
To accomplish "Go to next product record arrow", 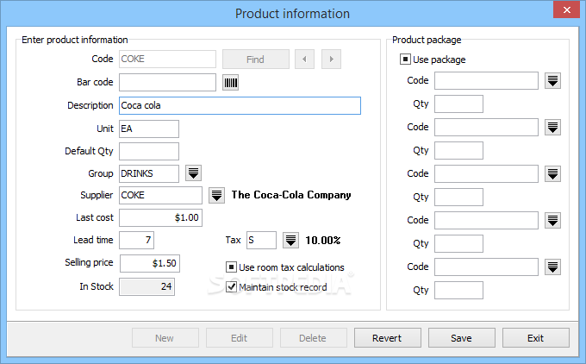I will [x=331, y=60].
